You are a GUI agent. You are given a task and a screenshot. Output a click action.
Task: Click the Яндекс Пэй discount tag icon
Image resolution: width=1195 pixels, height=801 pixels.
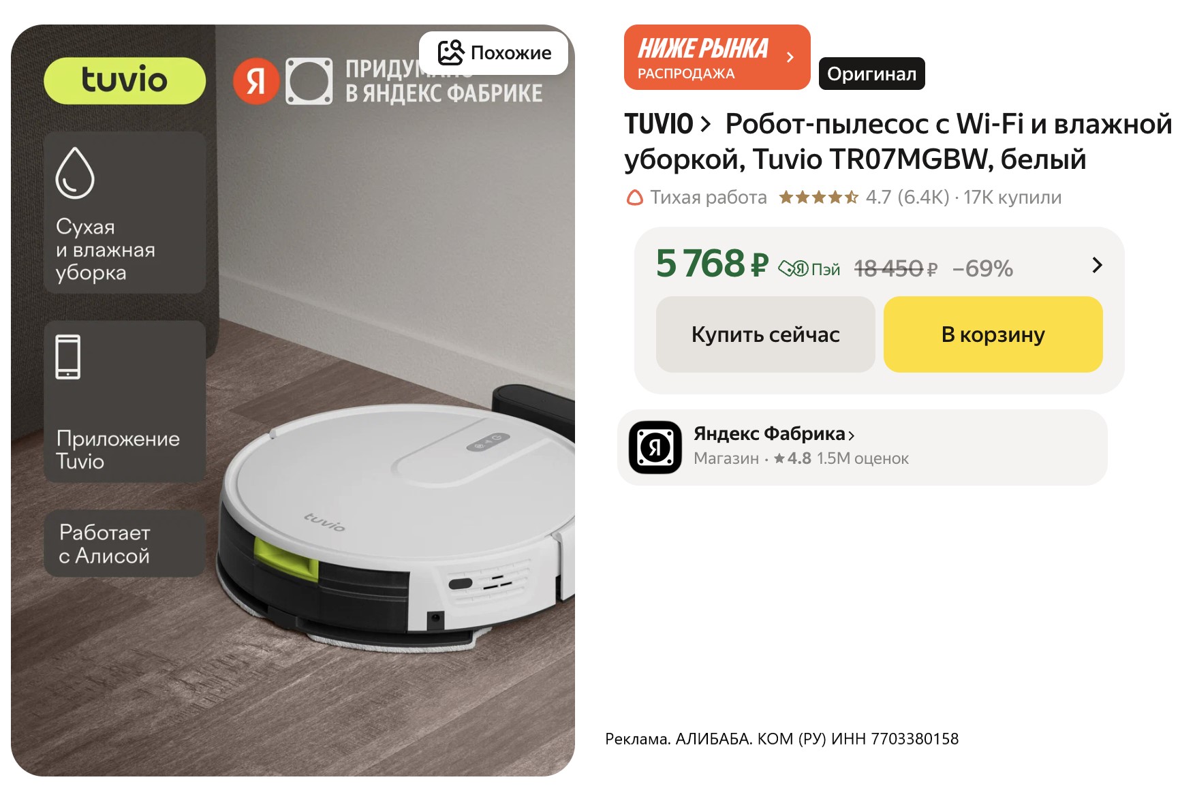(x=793, y=269)
